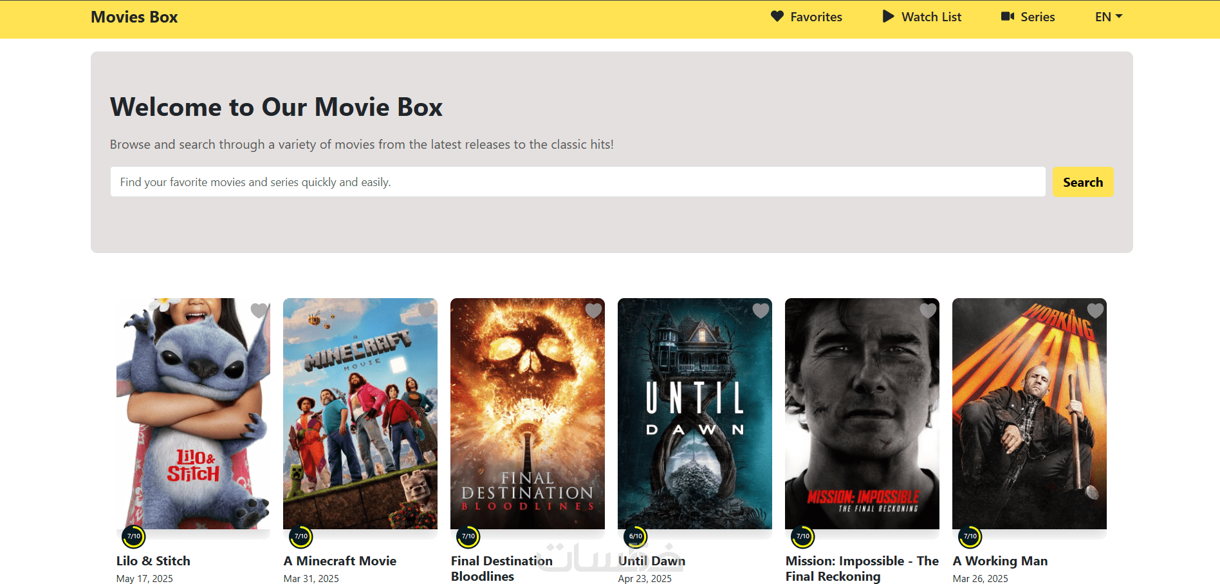Click the heart icon beside Favorites

777,16
